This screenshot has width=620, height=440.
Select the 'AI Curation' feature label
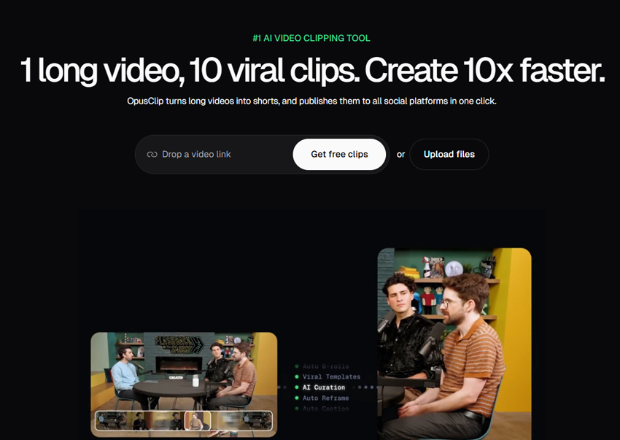323,387
